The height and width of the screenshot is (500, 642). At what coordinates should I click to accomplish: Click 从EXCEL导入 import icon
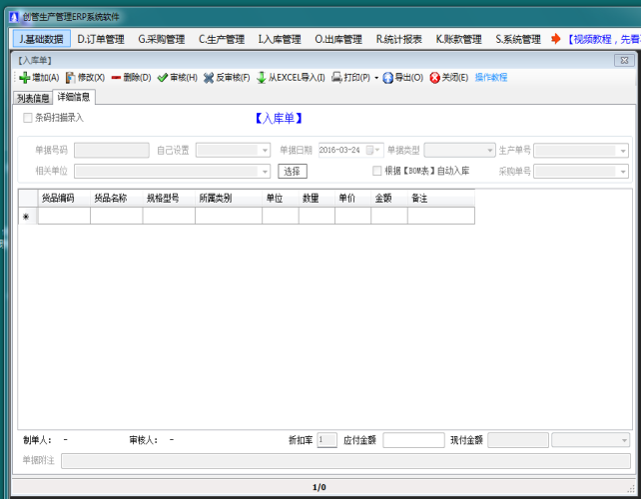tap(262, 78)
